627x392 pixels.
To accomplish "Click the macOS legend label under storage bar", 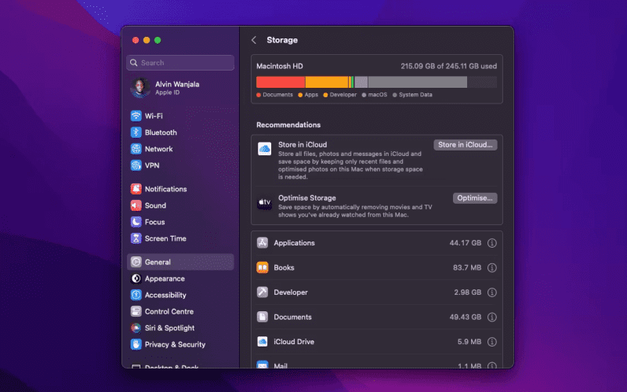I will tap(378, 95).
